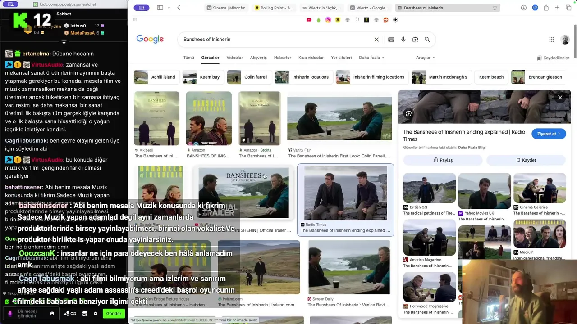
Task: Open the Google account profile avatar
Action: (565, 40)
